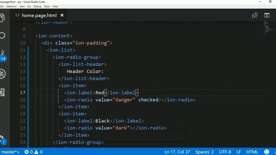
Task: Open Source Control with 14 changes
Action: click(x=3, y=56)
